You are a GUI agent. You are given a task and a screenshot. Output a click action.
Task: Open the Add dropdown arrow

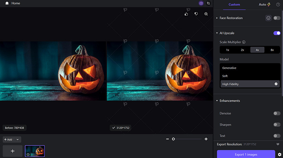18,139
